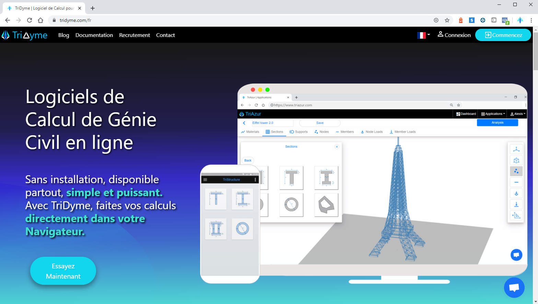Click the Save button in the TriAzur mockup
This screenshot has height=304, width=538.
[320, 123]
